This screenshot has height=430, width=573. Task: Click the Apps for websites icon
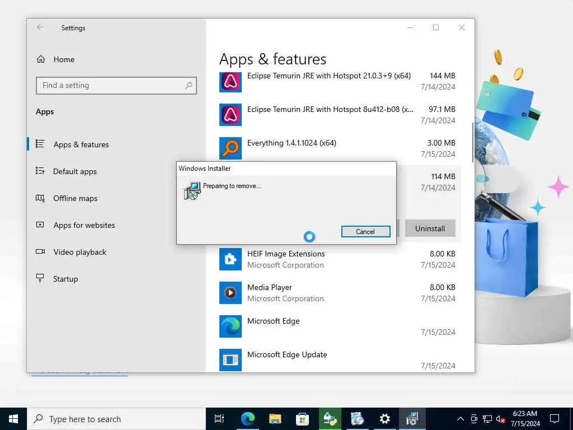[40, 225]
